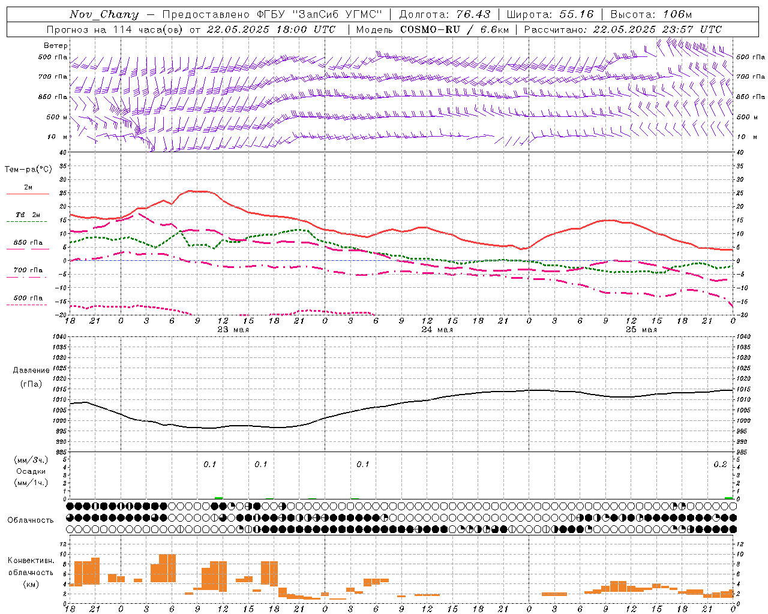
Task: Click the (мм/1ч.) precipitation unit label
Action: [31, 483]
